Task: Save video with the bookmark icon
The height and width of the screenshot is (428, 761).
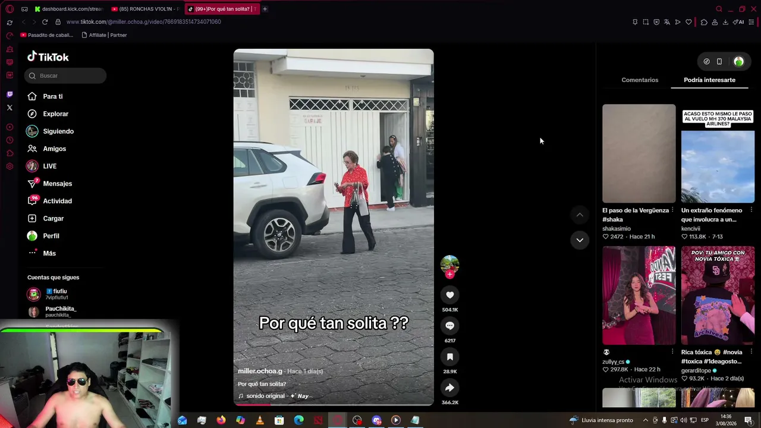Action: point(449,357)
